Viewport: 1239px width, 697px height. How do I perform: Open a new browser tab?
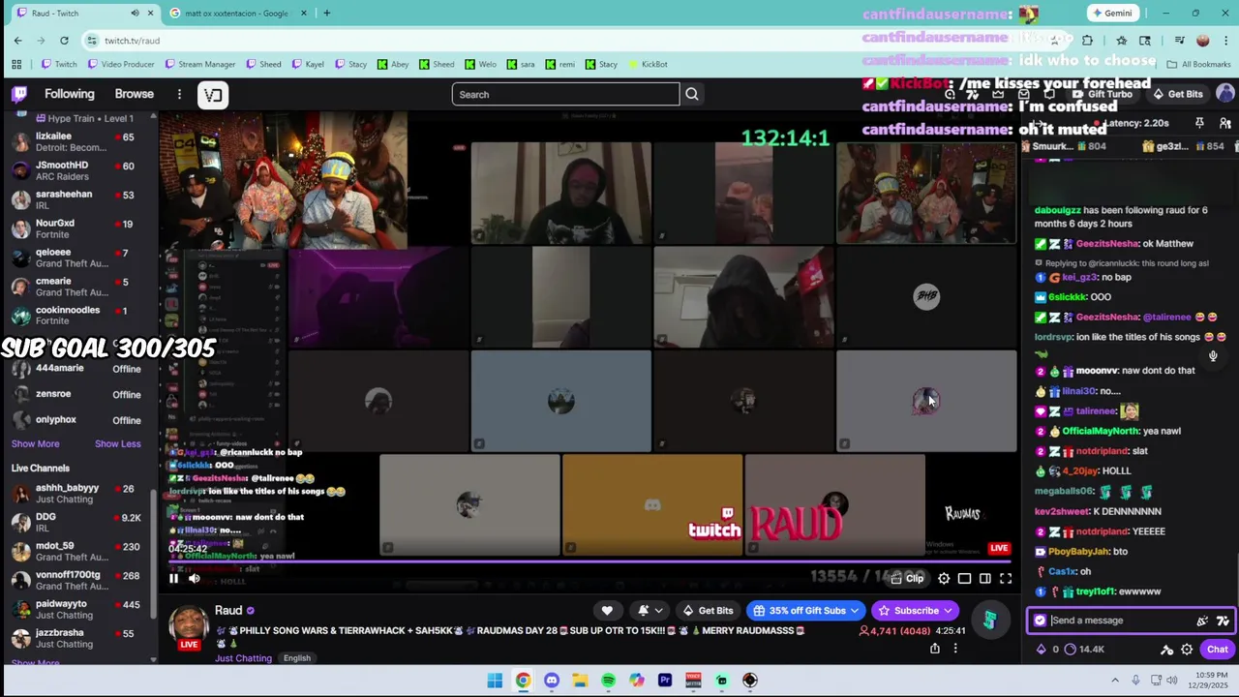326,13
